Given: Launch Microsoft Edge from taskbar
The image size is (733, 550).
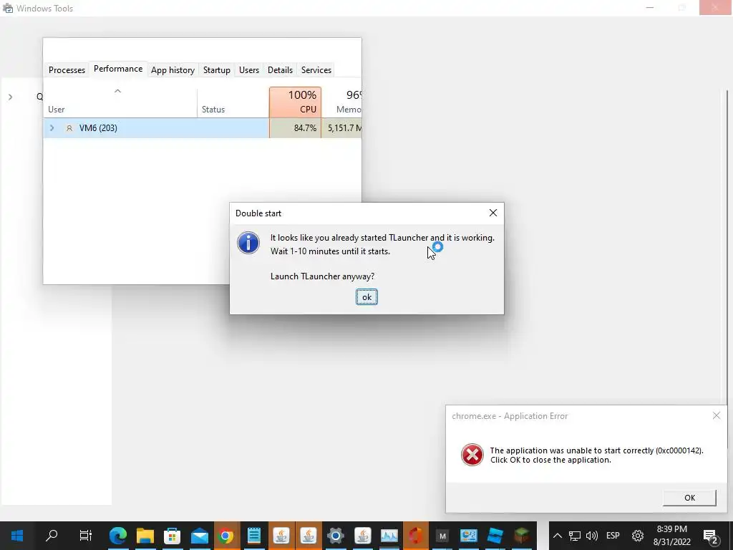Looking at the screenshot, I should (x=118, y=536).
